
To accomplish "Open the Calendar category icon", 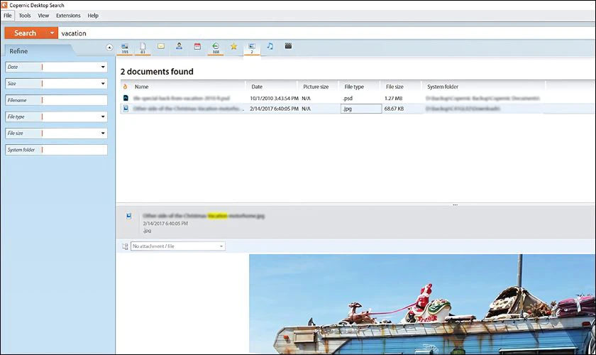I will (197, 46).
